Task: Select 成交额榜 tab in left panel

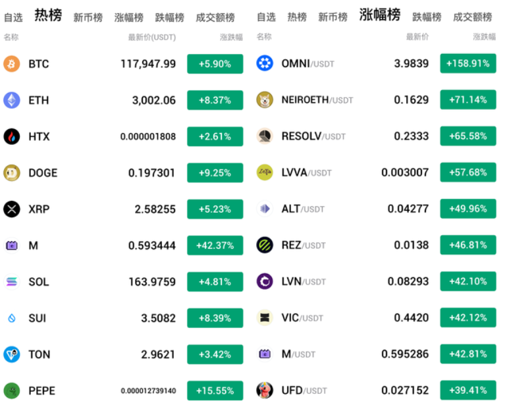Action: 215,17
